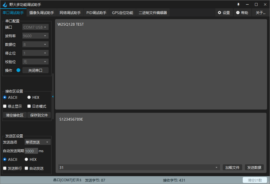The image size is (270, 184).
Task: Expand the send history dropdown showing 31
Action: [x=216, y=168]
